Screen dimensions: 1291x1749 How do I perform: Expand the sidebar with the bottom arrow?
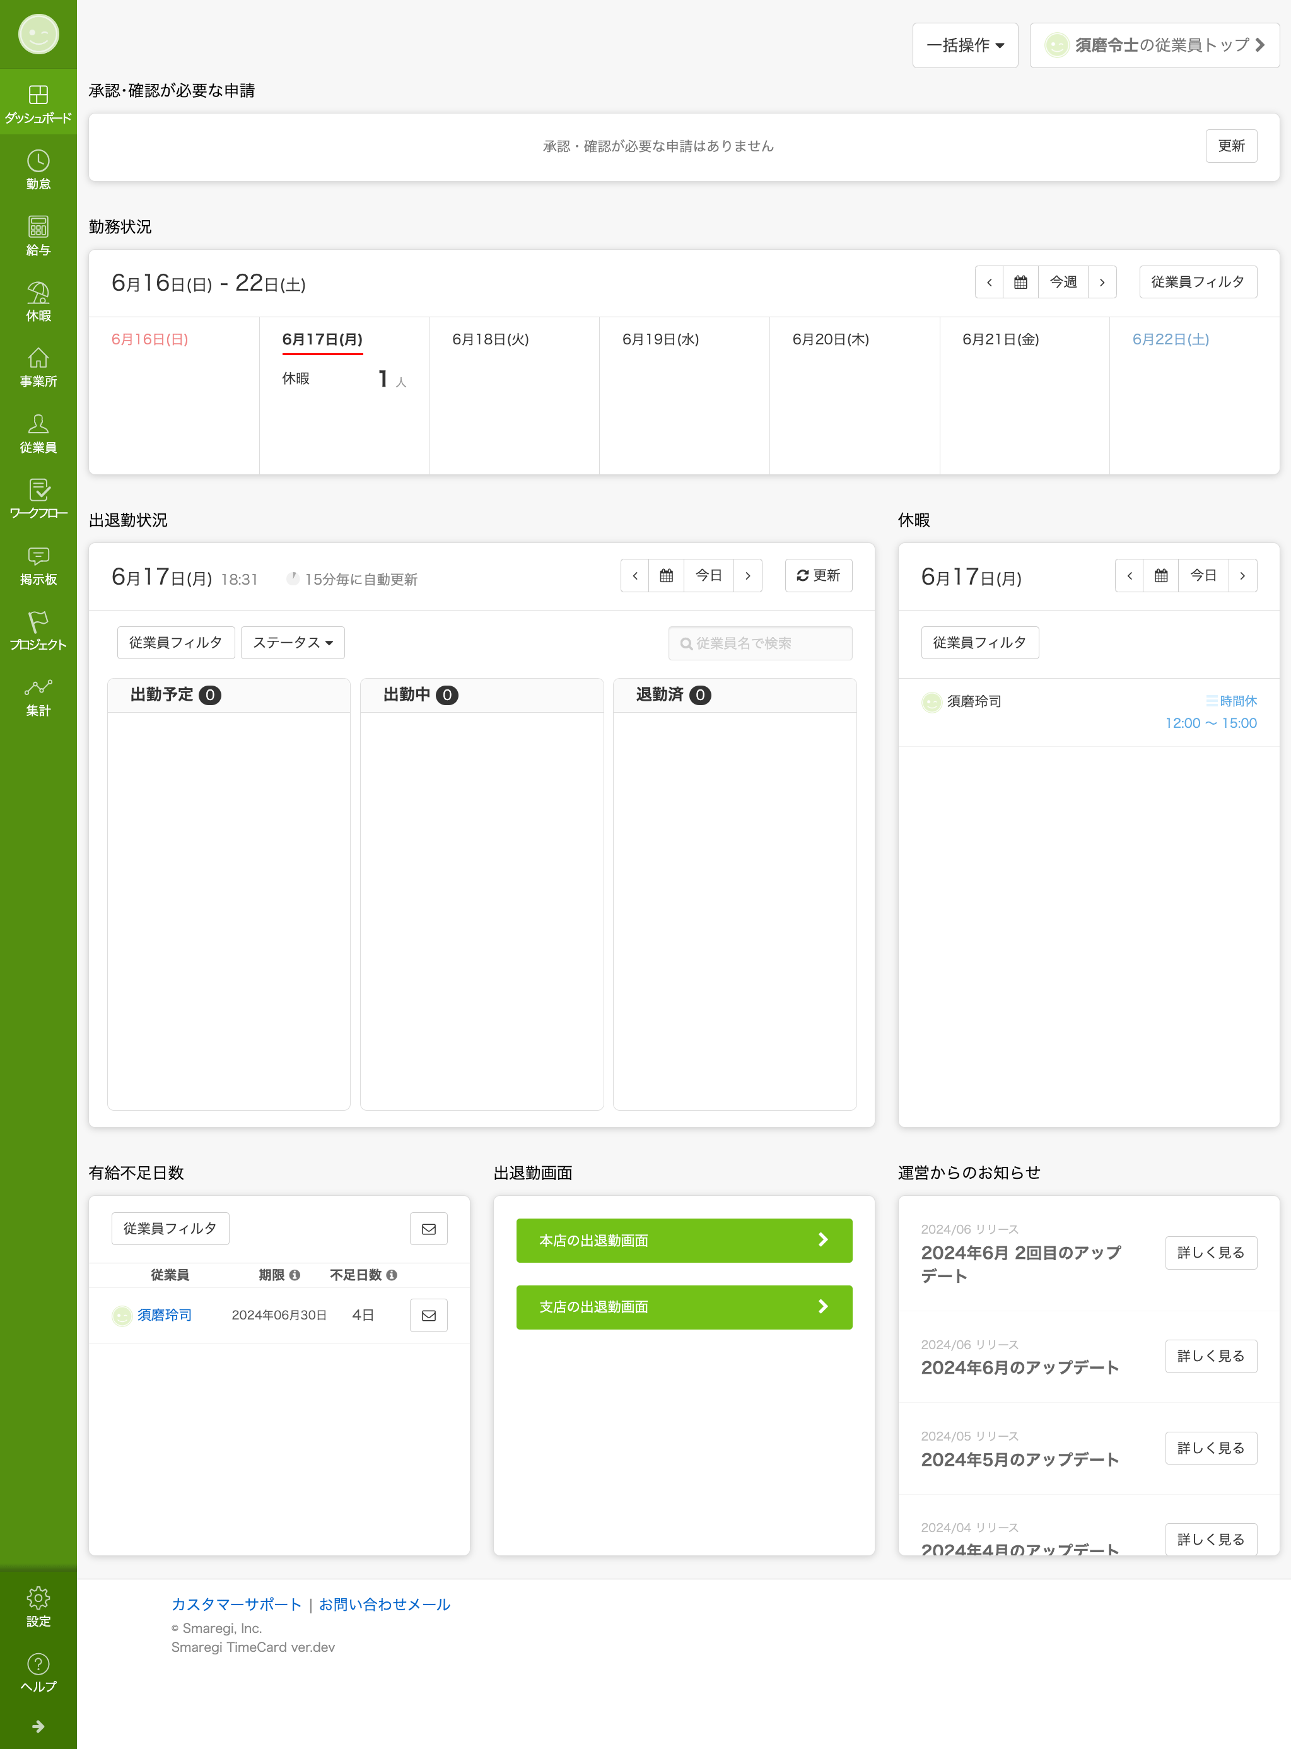[x=38, y=1726]
